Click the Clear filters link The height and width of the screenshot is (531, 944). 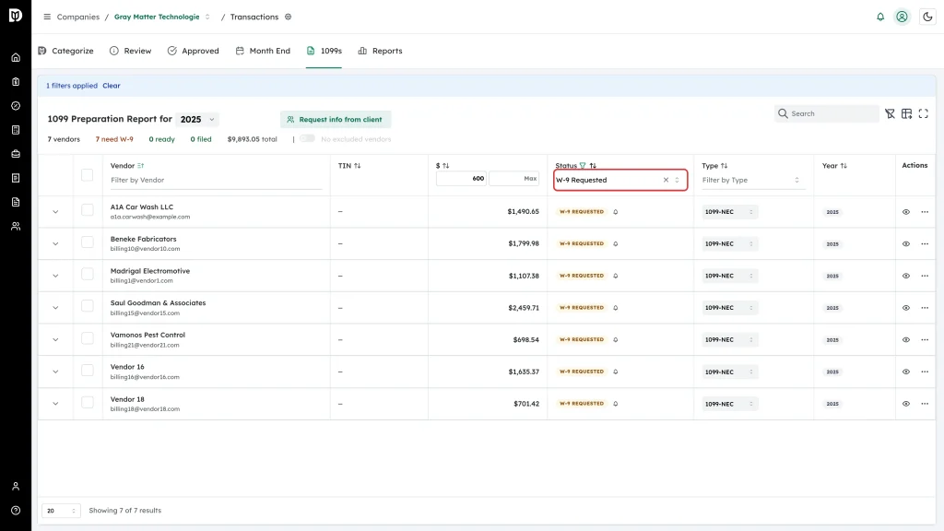112,86
